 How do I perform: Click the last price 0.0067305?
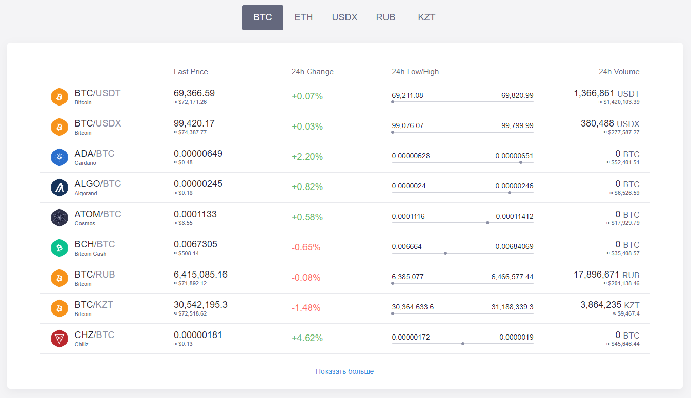click(x=195, y=244)
